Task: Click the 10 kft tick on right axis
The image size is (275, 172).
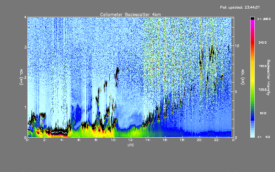Action: tap(237, 46)
